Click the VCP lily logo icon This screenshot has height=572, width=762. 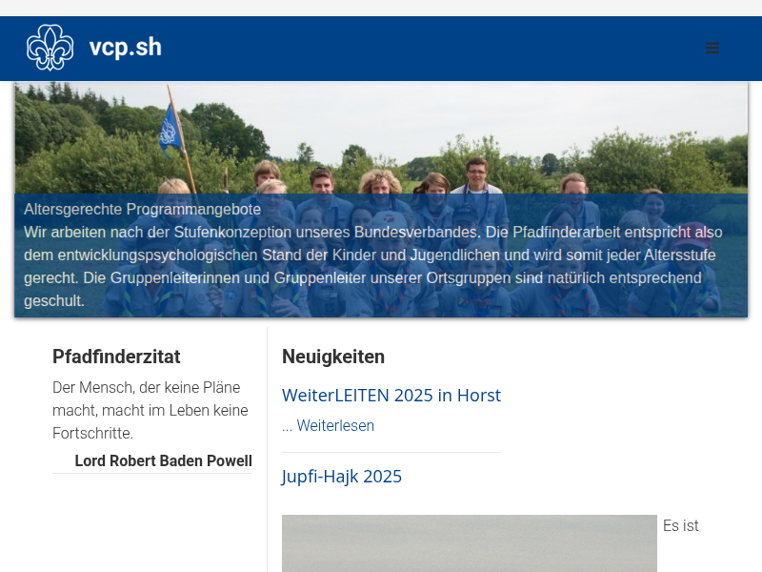tap(50, 48)
